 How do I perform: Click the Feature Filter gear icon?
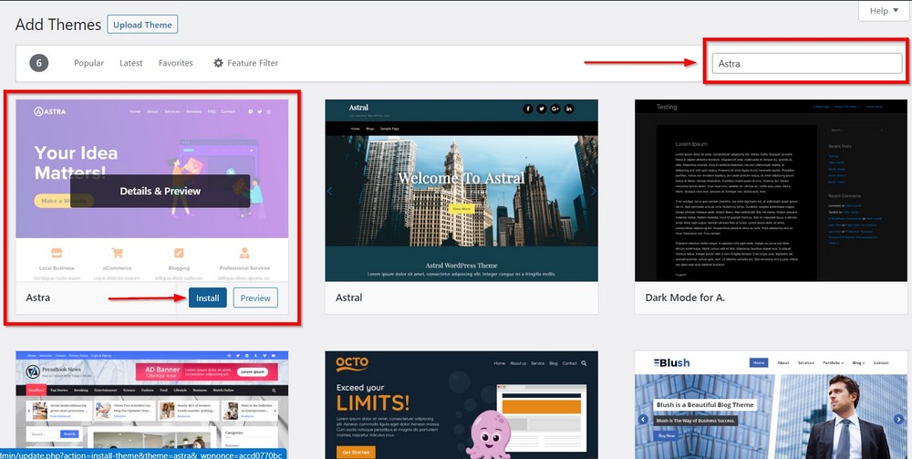point(218,63)
